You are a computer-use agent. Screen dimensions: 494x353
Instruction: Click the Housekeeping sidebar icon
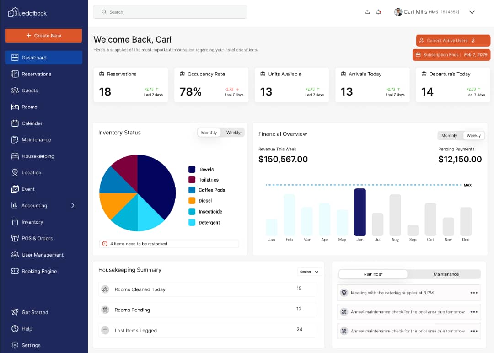click(15, 156)
